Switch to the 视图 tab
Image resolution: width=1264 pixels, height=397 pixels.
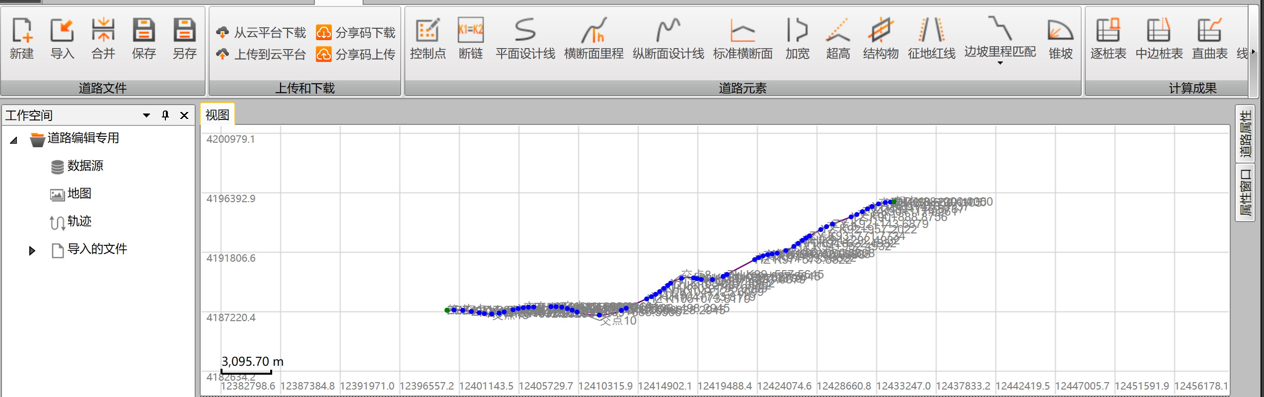point(217,115)
